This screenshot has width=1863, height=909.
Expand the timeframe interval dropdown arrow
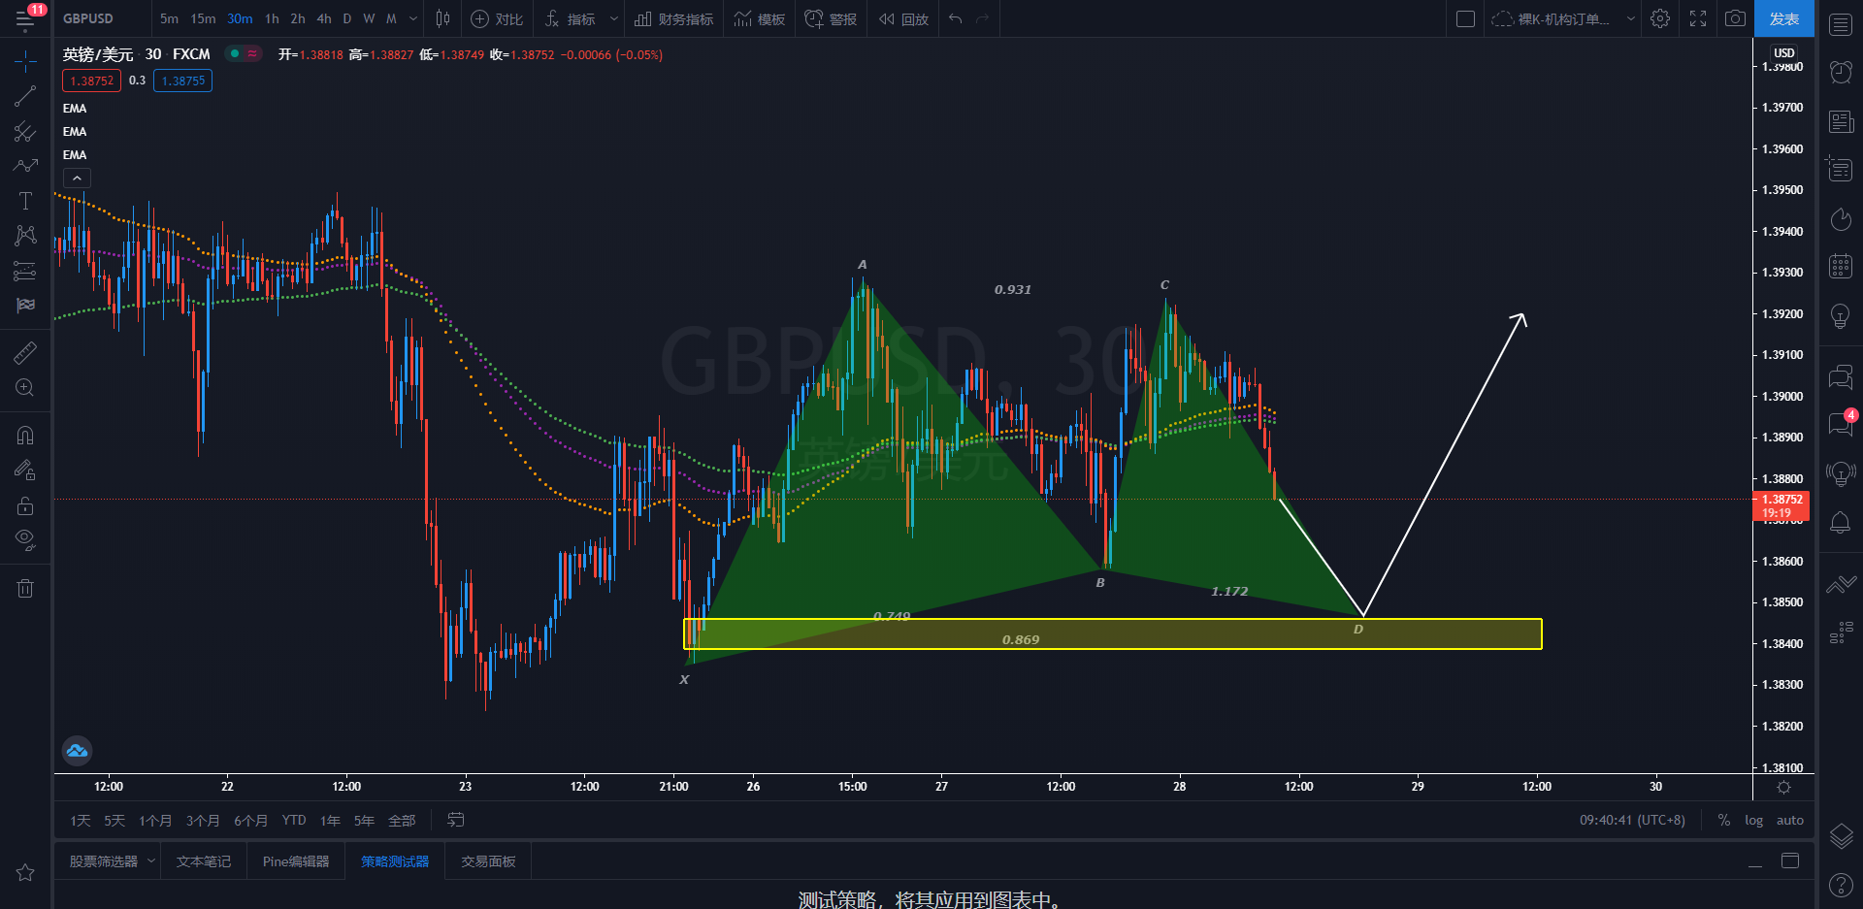[413, 18]
